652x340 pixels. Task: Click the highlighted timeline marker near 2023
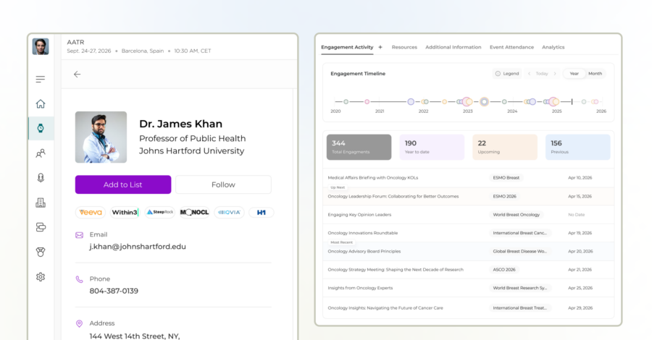484,102
